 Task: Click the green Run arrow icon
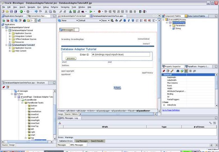coord(91,11)
